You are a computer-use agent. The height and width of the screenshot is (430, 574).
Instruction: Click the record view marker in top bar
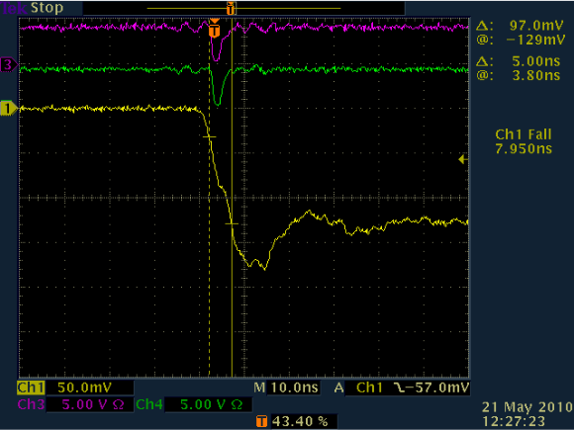click(231, 8)
